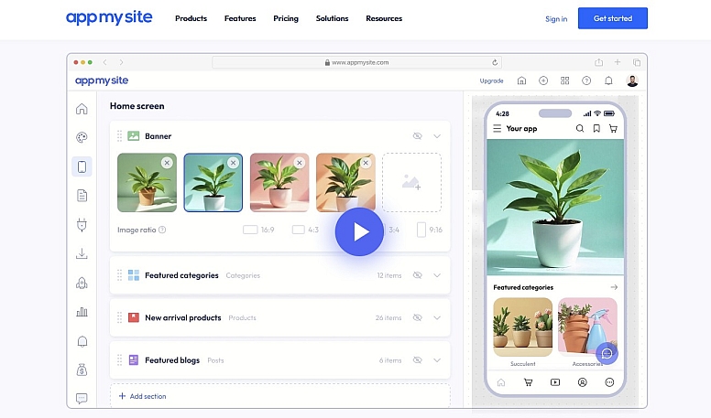
Task: Open the help question mark icon in toolbar
Action: point(586,80)
